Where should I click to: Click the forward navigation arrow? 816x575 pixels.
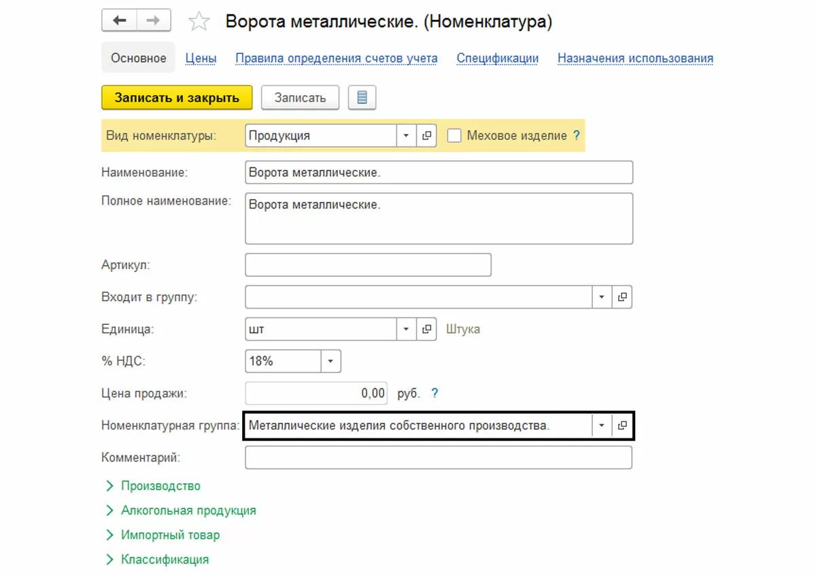click(x=153, y=21)
